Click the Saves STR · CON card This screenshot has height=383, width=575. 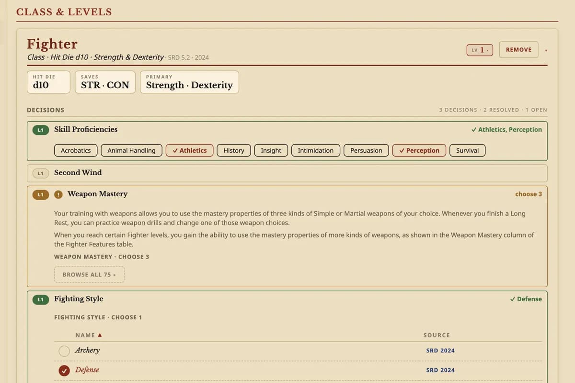click(x=105, y=82)
